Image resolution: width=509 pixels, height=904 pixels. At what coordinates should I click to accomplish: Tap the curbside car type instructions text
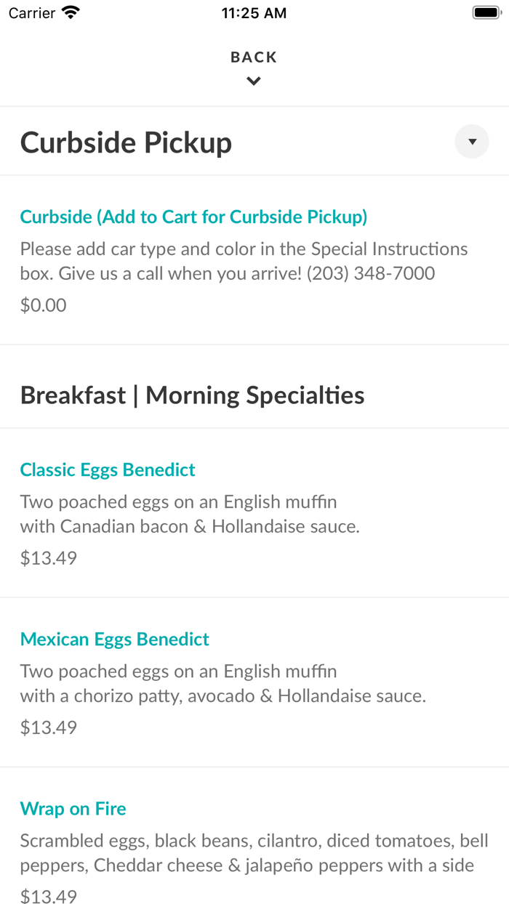click(x=244, y=261)
